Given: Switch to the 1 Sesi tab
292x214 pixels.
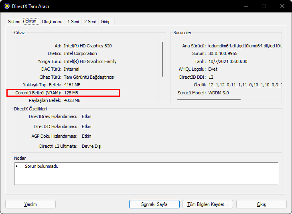Looking at the screenshot, I should (x=73, y=22).
